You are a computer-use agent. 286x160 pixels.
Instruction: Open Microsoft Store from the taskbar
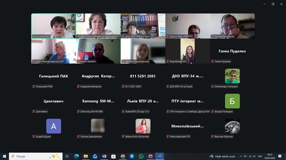[x=113, y=156]
